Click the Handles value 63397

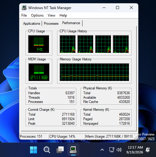pos(70,93)
